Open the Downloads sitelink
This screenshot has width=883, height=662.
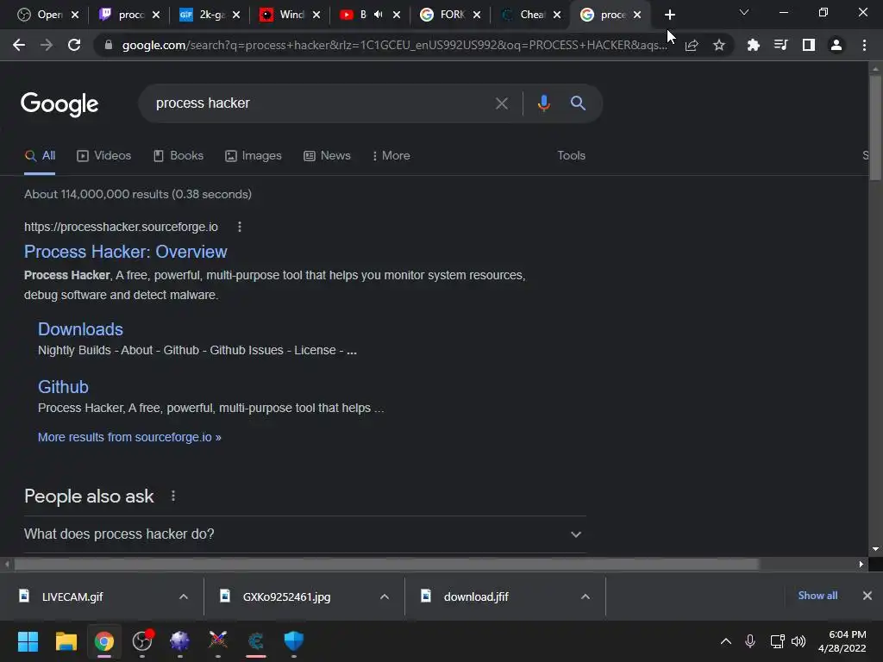[x=80, y=329]
